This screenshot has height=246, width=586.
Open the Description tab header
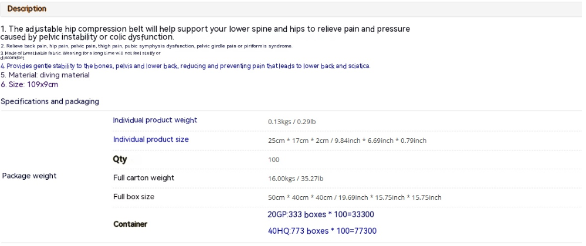(27, 9)
